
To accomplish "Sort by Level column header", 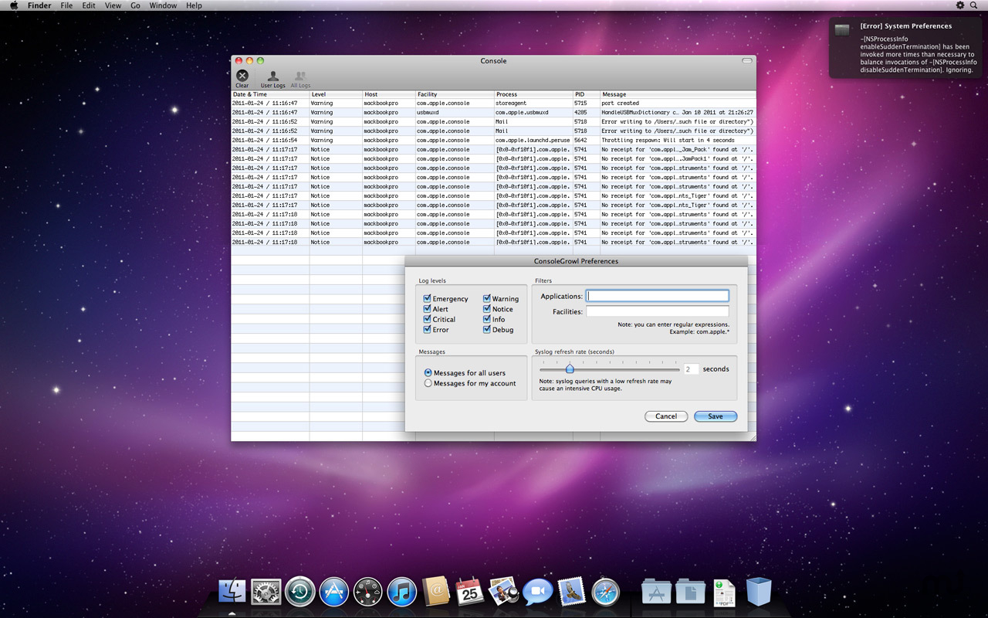I will click(336, 94).
